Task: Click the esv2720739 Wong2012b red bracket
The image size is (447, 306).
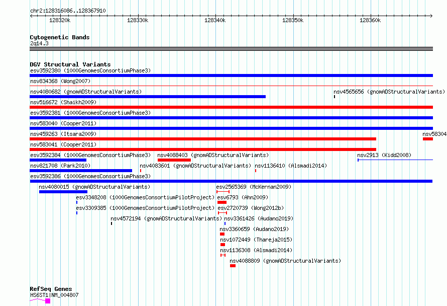Action: [222, 213]
